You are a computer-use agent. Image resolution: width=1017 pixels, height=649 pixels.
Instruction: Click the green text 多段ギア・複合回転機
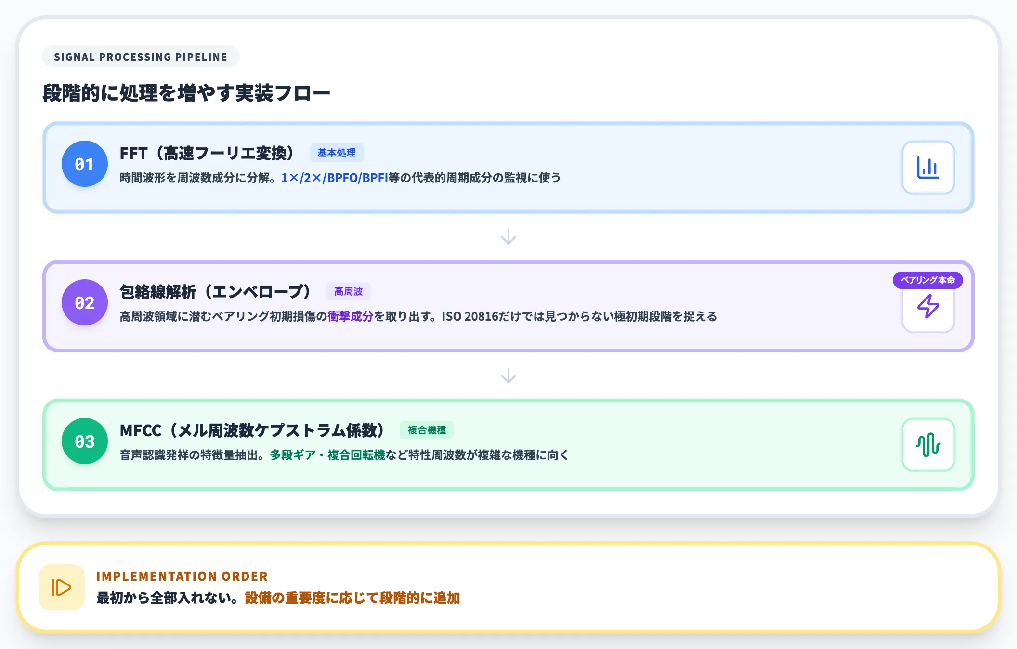point(327,455)
